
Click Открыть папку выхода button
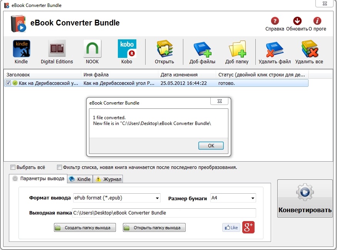pos(154,228)
